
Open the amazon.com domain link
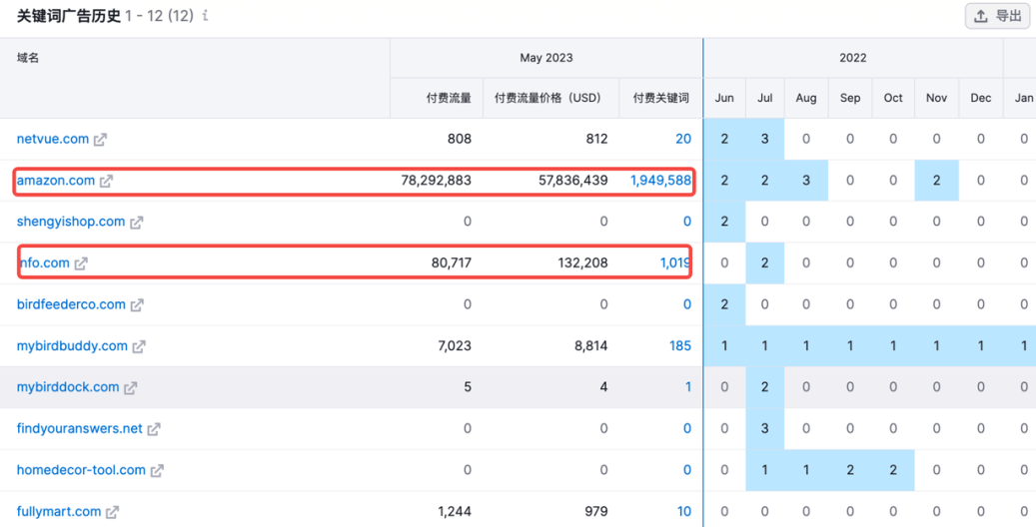tap(55, 181)
